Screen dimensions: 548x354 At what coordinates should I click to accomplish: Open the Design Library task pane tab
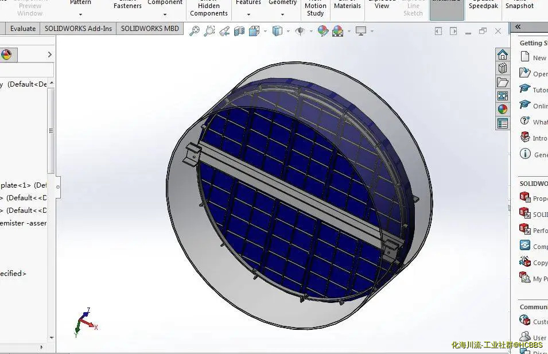[x=503, y=68]
